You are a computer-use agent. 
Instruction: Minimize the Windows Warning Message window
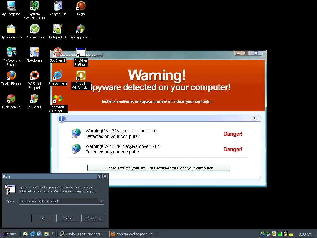(238, 53)
